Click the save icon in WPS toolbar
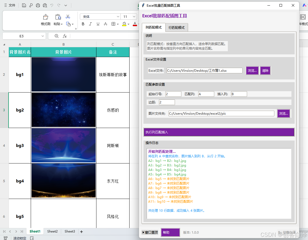The image size is (308, 240). pyautogui.click(x=24, y=5)
